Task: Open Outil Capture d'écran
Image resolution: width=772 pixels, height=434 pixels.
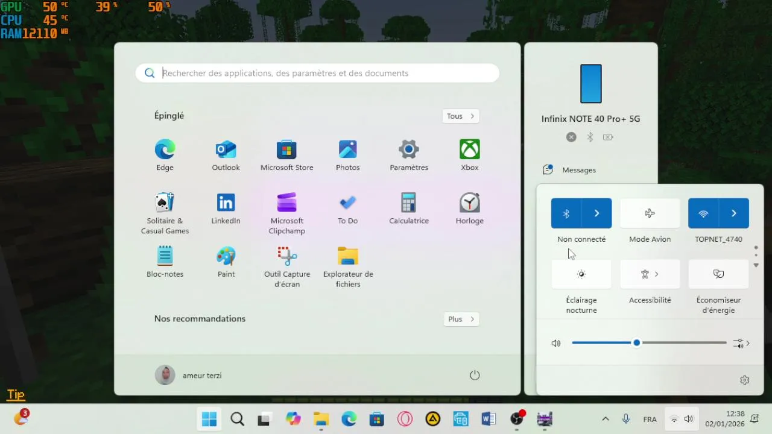Action: pos(286,266)
